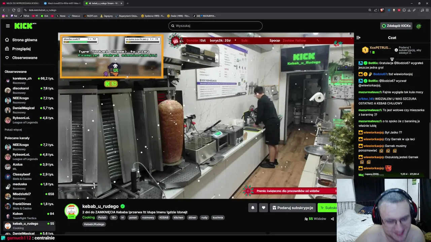
Task: Open browser main menu icon
Action: point(427,10)
